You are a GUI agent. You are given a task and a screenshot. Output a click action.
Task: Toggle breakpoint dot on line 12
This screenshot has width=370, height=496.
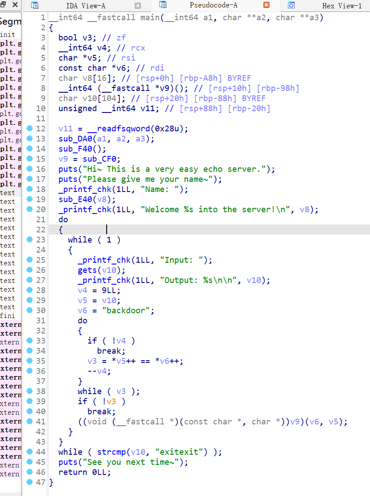30,128
